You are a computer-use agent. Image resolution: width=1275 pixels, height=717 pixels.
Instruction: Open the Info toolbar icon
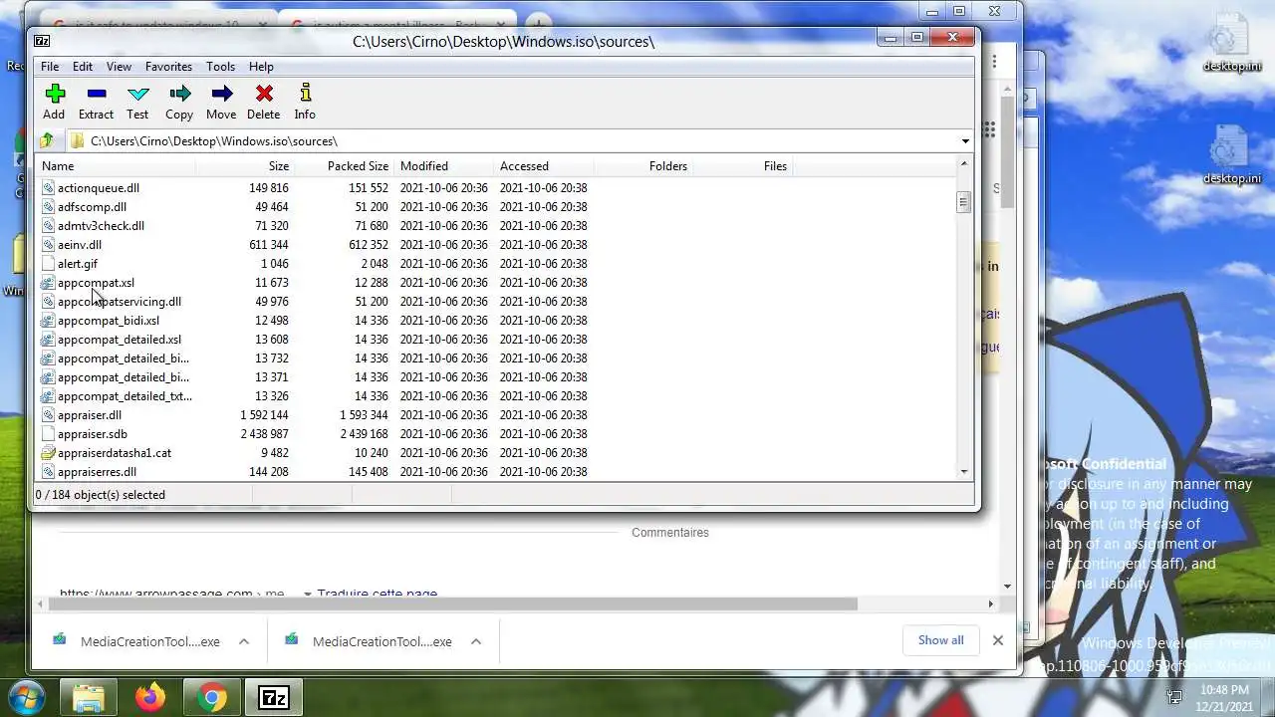click(305, 94)
